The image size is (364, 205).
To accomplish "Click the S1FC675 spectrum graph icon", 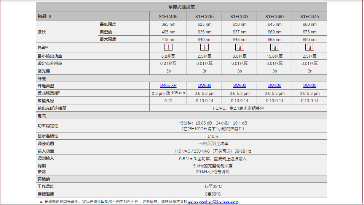I will [x=310, y=47].
